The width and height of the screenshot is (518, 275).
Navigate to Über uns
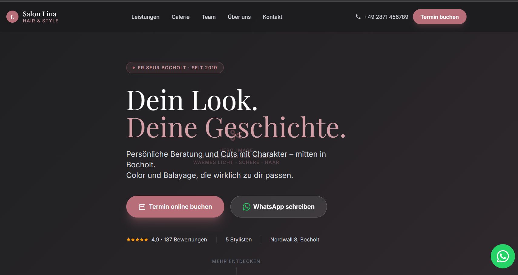pyautogui.click(x=239, y=17)
